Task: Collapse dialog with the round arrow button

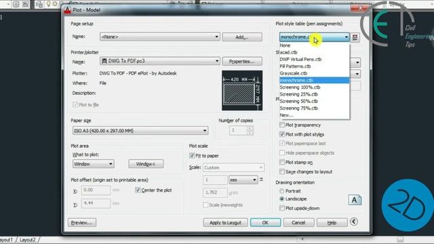Action: [354, 222]
